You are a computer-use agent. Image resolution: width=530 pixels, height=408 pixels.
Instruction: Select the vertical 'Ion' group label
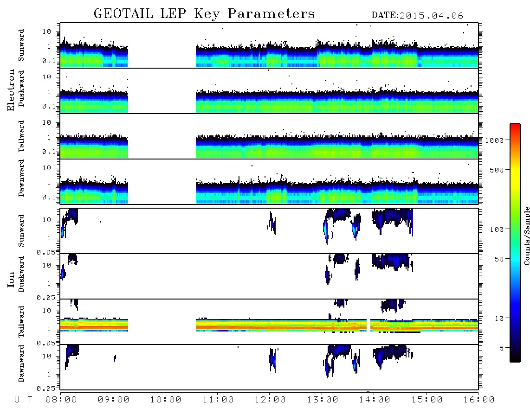tap(11, 279)
